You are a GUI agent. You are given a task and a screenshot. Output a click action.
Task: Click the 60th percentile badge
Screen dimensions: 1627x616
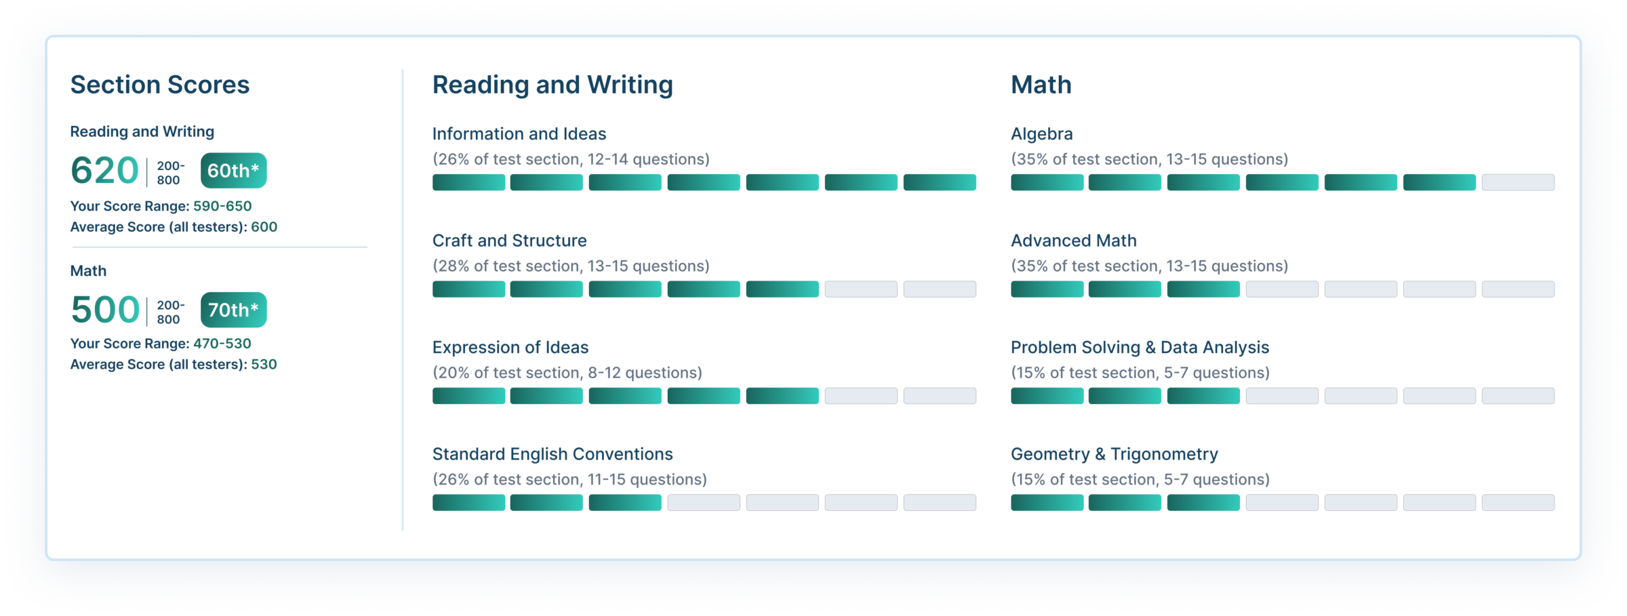coord(233,171)
